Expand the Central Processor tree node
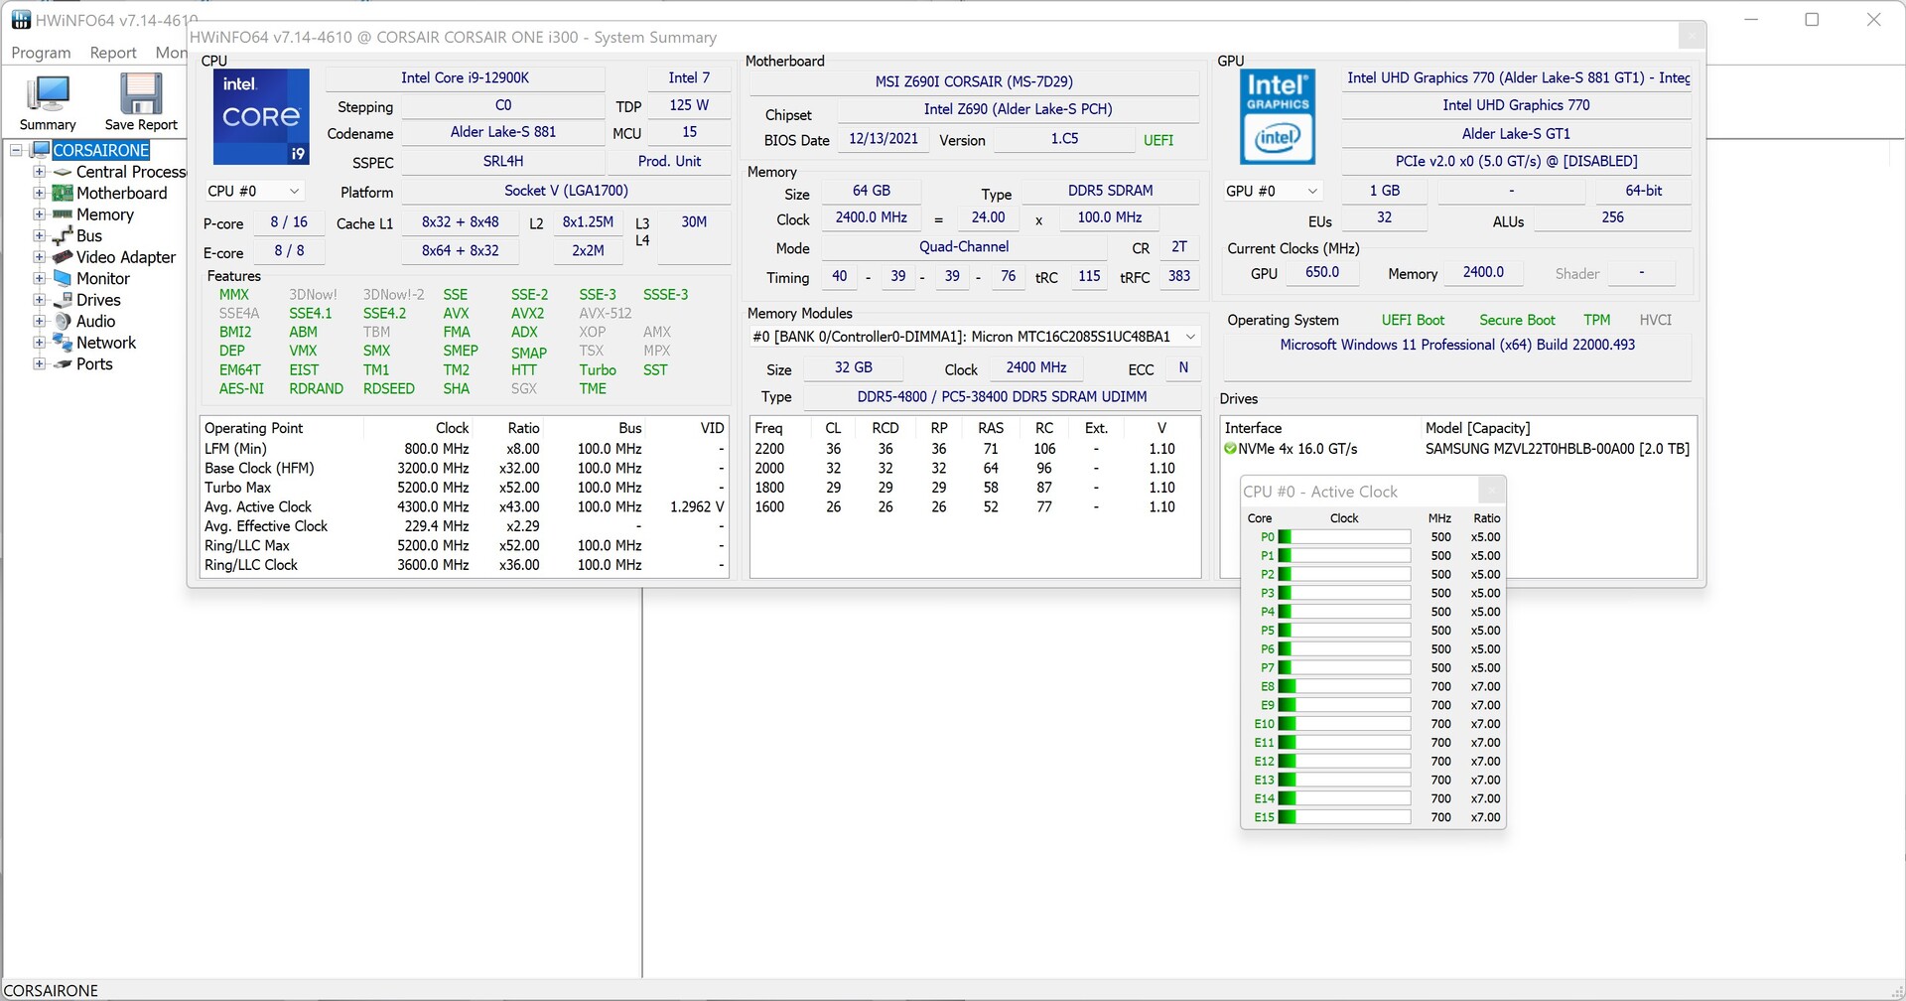Screen dimensions: 1906x1001 pos(40,172)
